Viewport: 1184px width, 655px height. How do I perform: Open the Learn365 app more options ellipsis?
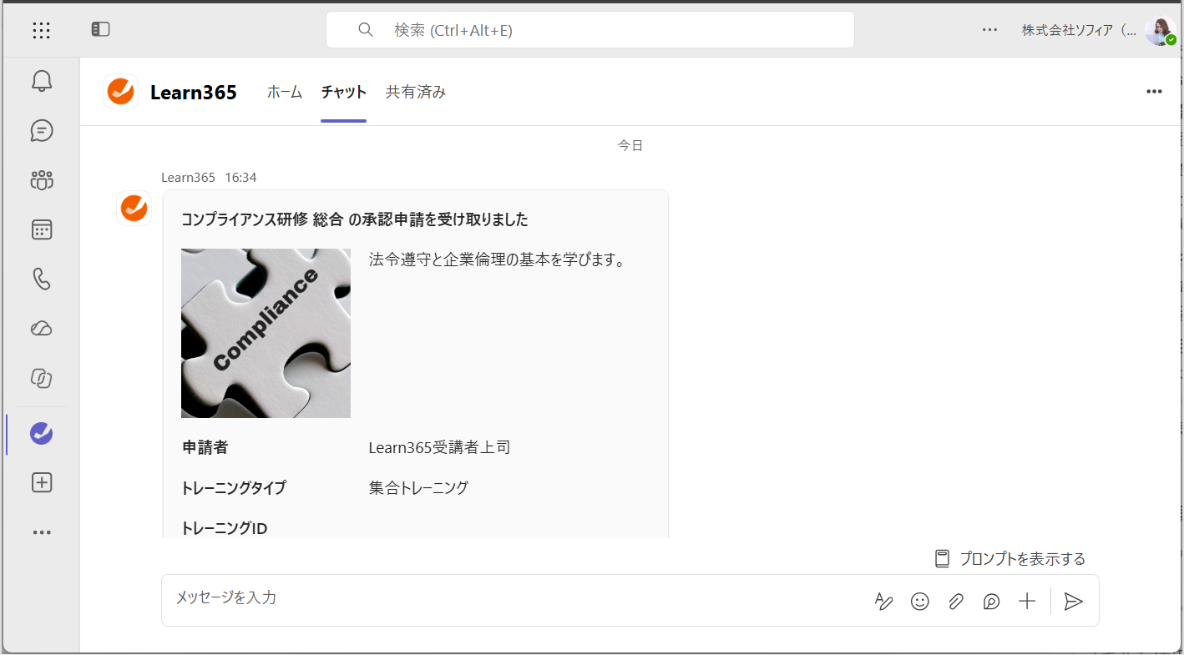pyautogui.click(x=1155, y=92)
